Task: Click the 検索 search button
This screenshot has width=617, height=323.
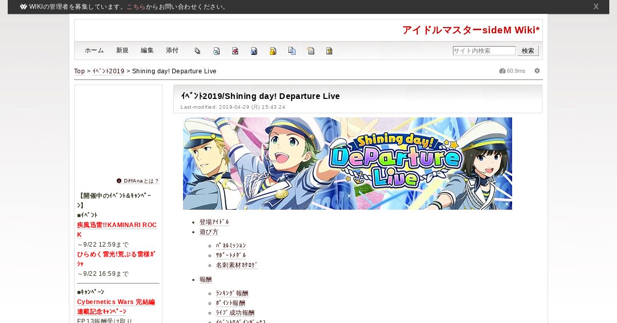Action: point(528,51)
